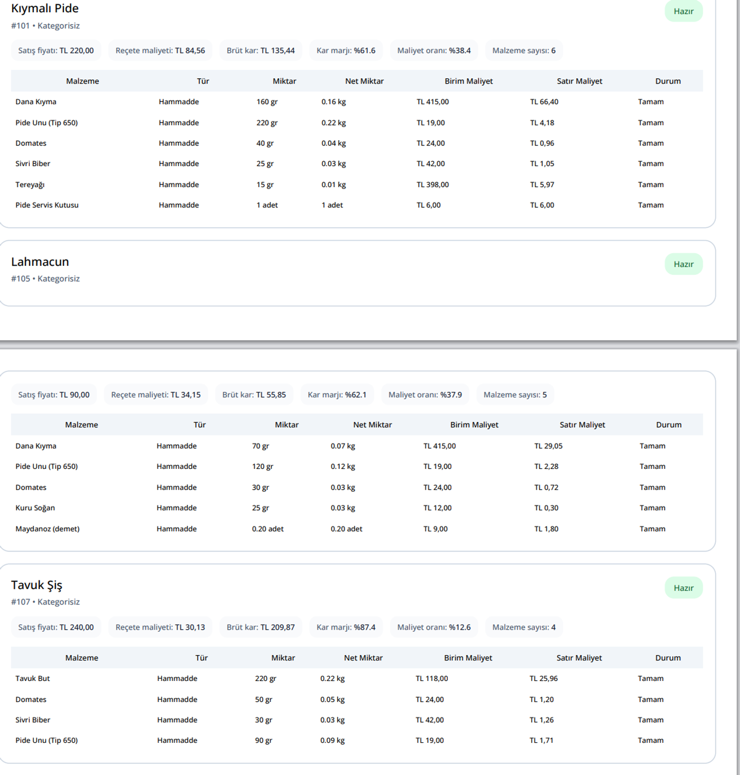
Task: Click the 'Tavuk But' ingredient name
Action: coord(33,679)
